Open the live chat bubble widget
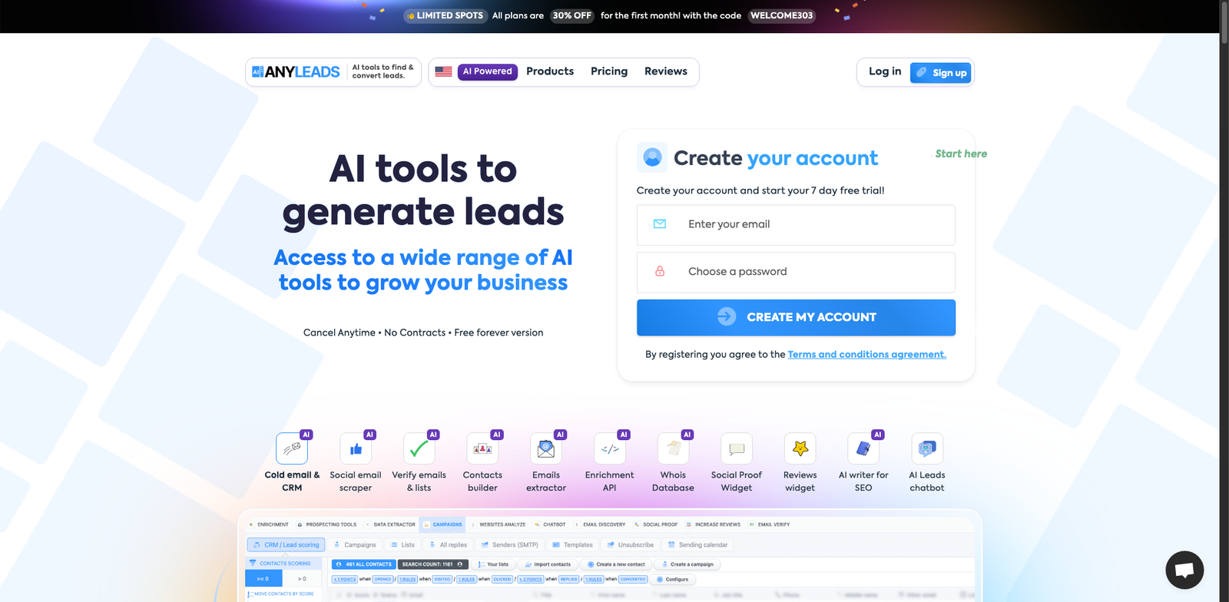This screenshot has width=1229, height=602. 1184,570
